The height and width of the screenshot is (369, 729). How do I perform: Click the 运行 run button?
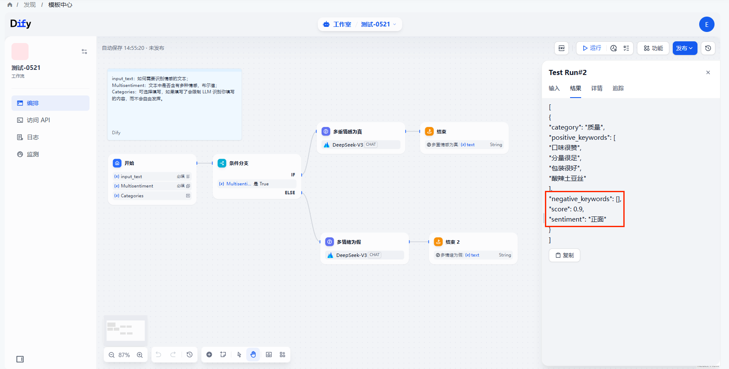click(592, 48)
